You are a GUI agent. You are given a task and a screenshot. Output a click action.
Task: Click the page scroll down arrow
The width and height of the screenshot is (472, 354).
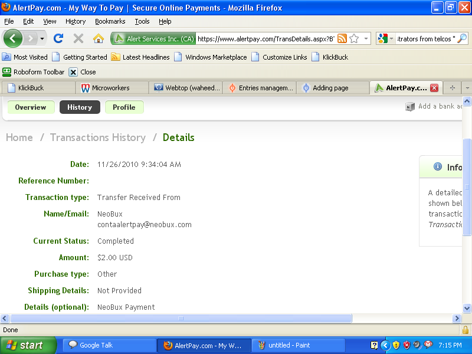(467, 308)
